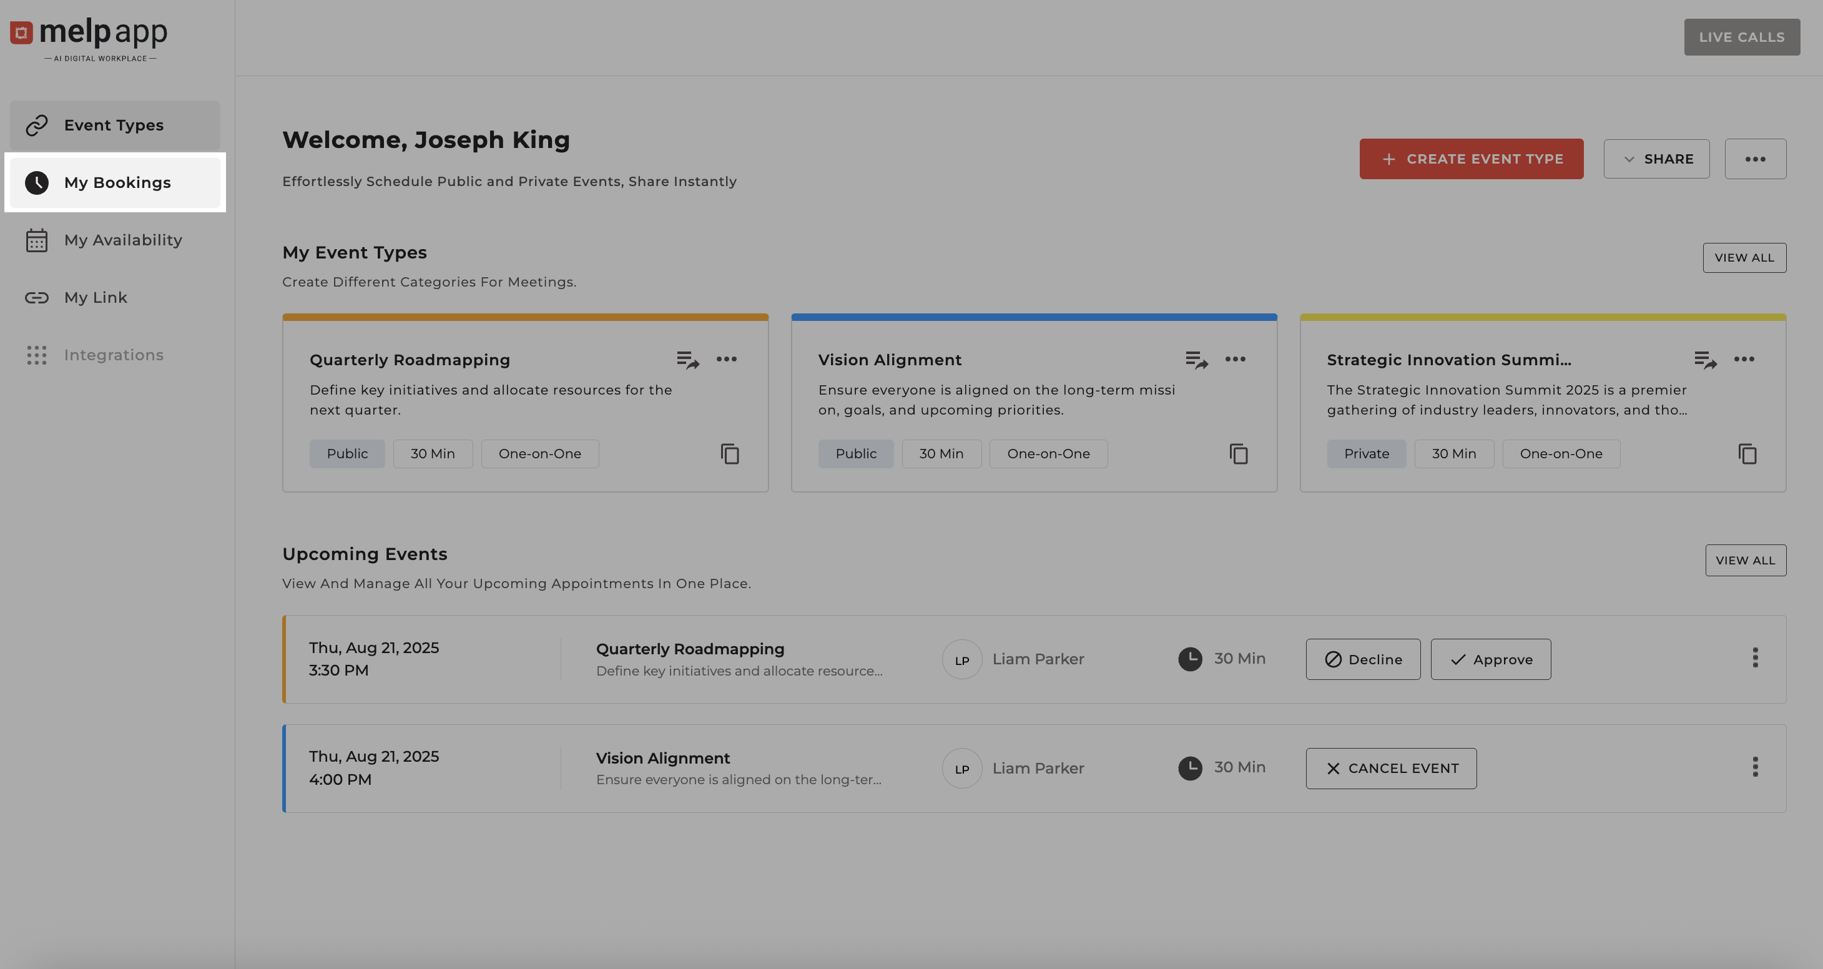
Task: Click CREATE EVENT TYPE button
Action: tap(1470, 159)
